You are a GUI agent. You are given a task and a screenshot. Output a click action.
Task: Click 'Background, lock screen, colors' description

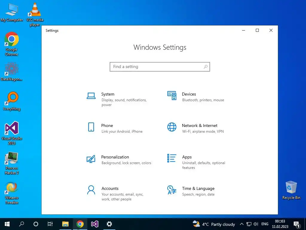pyautogui.click(x=126, y=163)
